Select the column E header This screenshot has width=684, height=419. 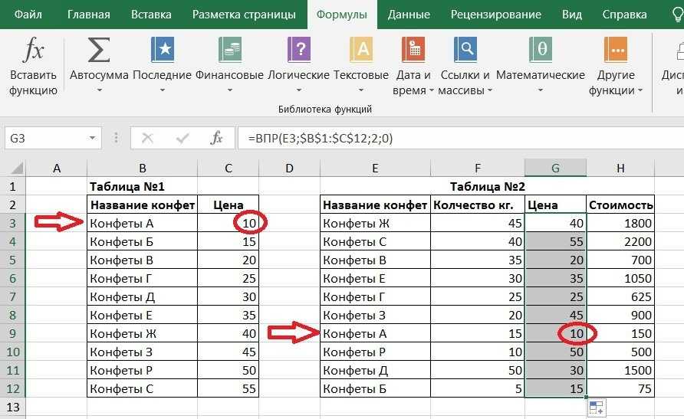pyautogui.click(x=375, y=168)
